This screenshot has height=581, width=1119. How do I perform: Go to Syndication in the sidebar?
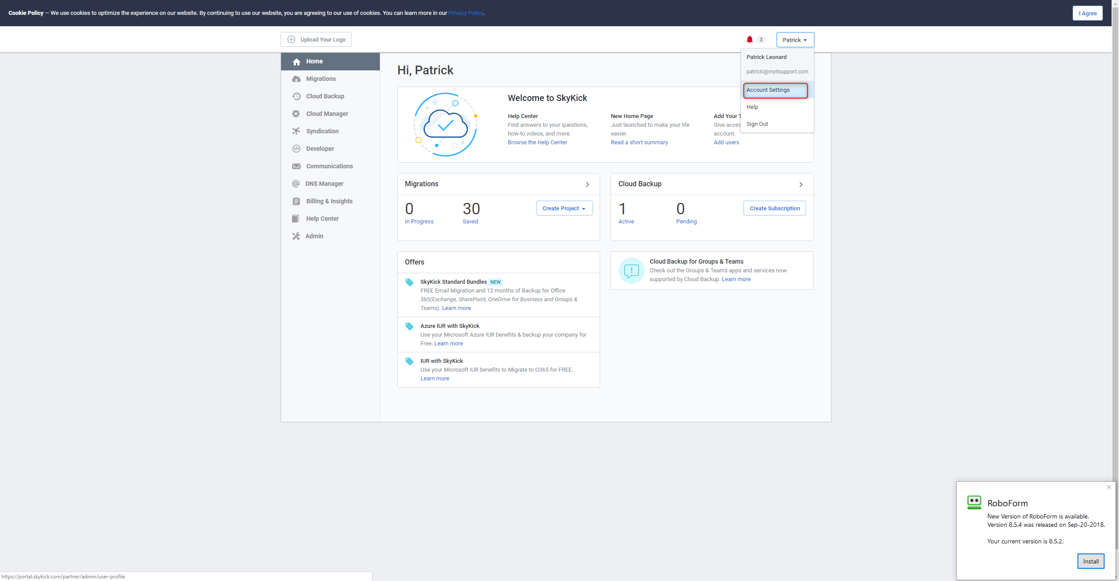coord(330,132)
